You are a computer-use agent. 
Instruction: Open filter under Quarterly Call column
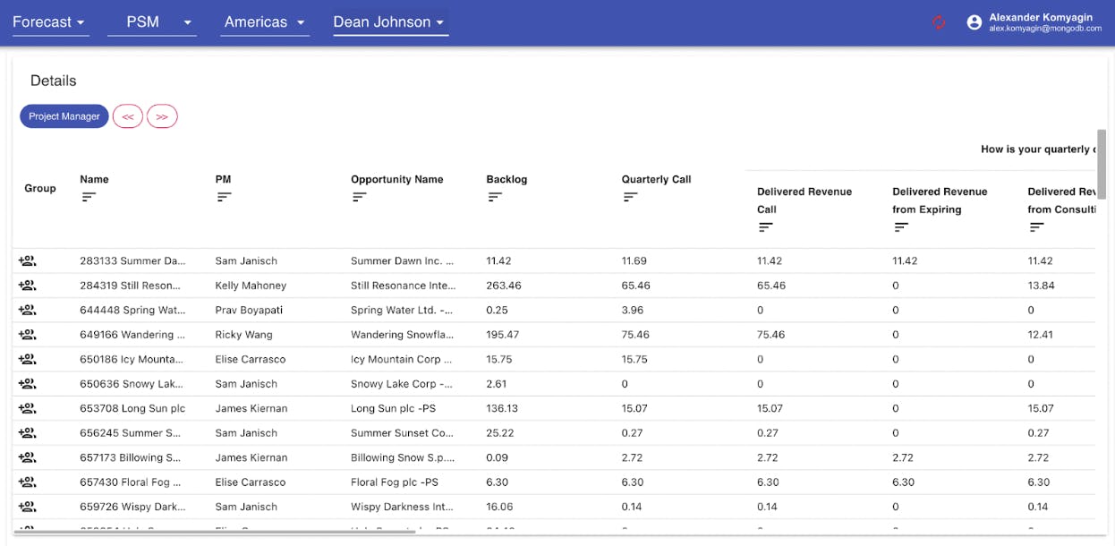pyautogui.click(x=630, y=197)
